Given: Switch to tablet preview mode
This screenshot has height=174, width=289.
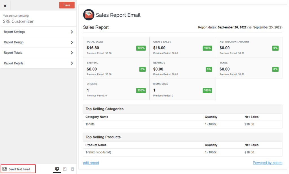Looking at the screenshot, I should click(x=65, y=169).
